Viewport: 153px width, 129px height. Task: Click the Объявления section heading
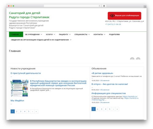pos(99,69)
